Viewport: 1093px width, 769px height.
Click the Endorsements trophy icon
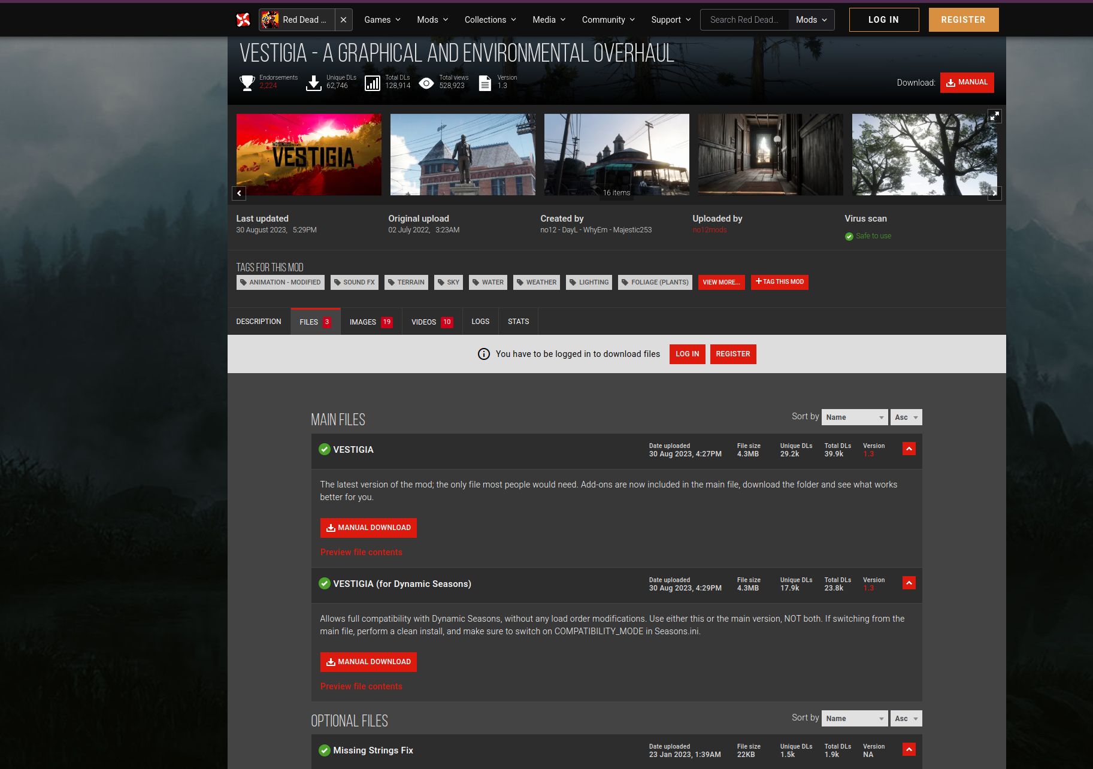point(247,83)
